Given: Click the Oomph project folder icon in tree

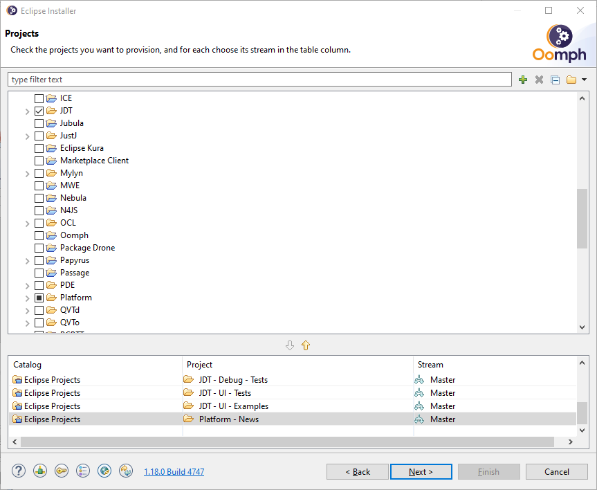Looking at the screenshot, I should (51, 235).
